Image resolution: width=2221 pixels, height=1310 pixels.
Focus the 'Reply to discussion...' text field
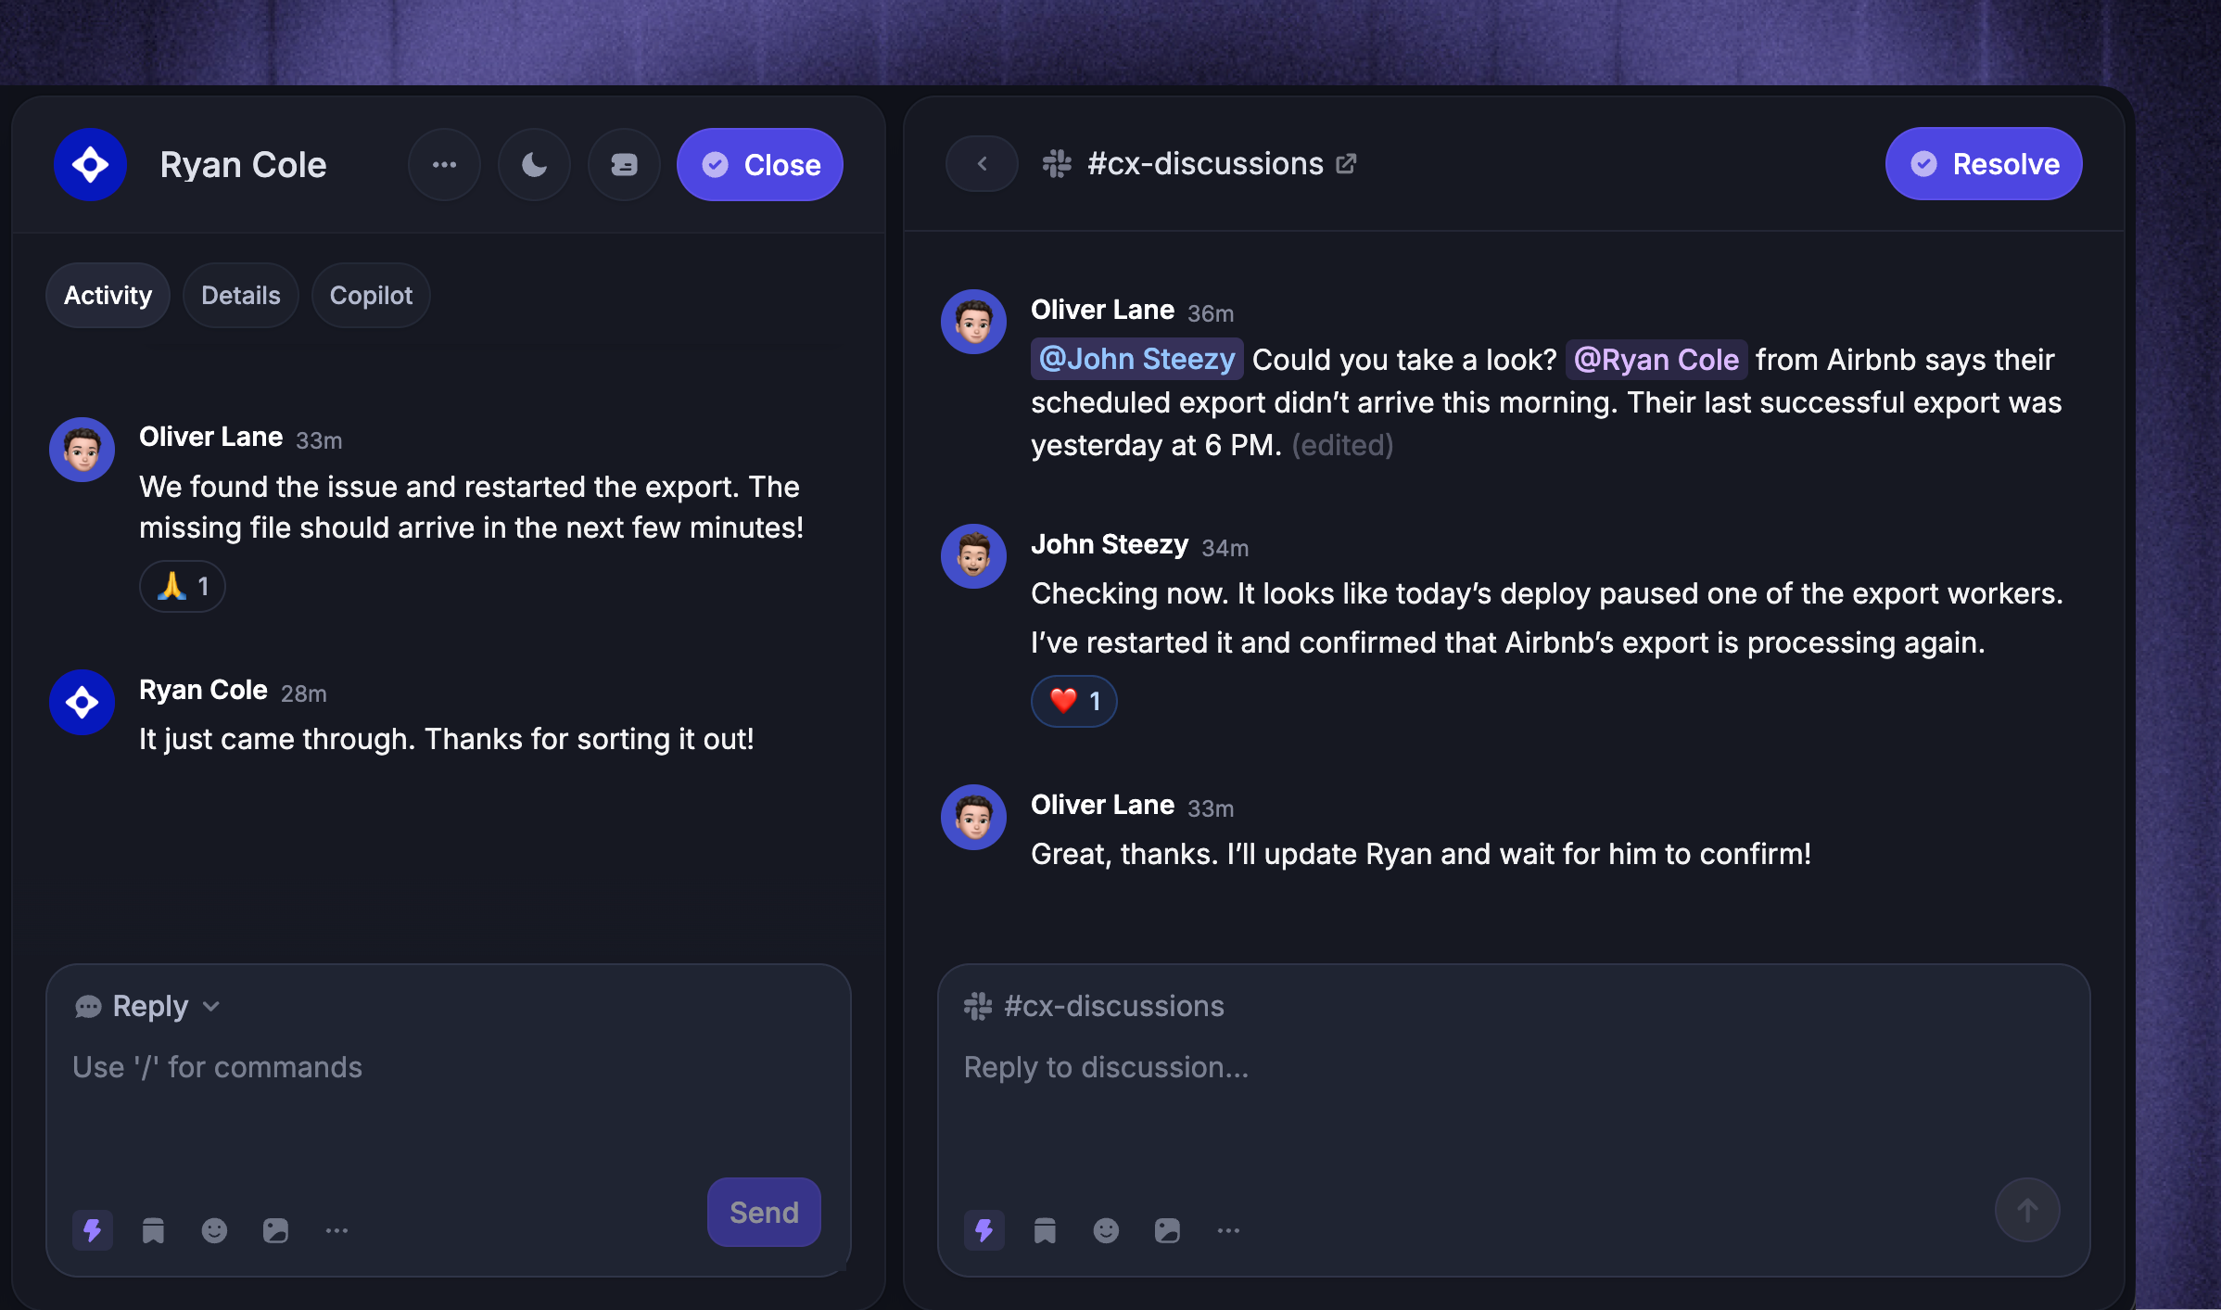point(1514,1103)
